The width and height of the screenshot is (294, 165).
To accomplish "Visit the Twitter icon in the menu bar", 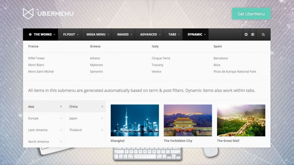I will pyautogui.click(x=246, y=34).
